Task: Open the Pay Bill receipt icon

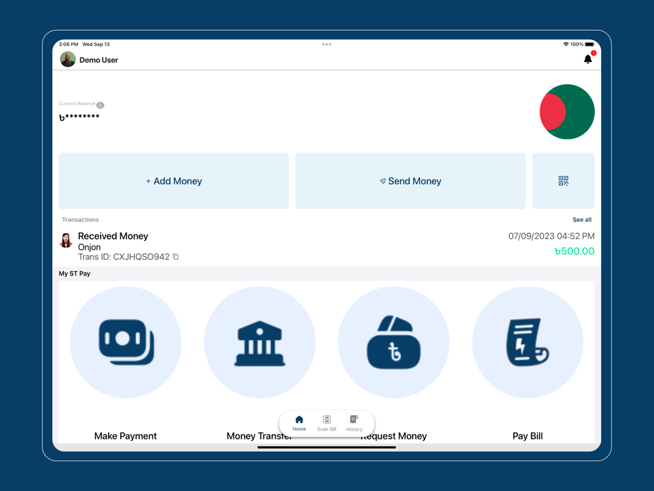Action: pyautogui.click(x=528, y=342)
